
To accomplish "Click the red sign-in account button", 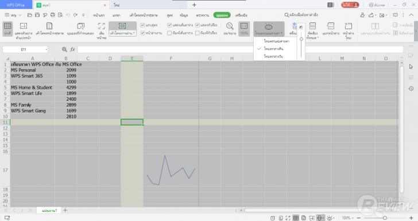I will pyautogui.click(x=350, y=5).
